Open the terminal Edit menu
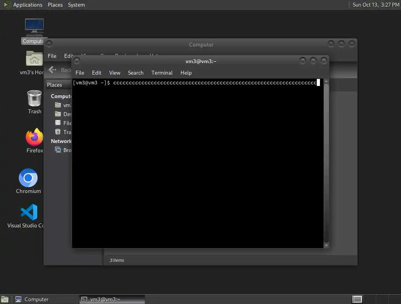Viewport: 401px width, 304px height. [96, 73]
